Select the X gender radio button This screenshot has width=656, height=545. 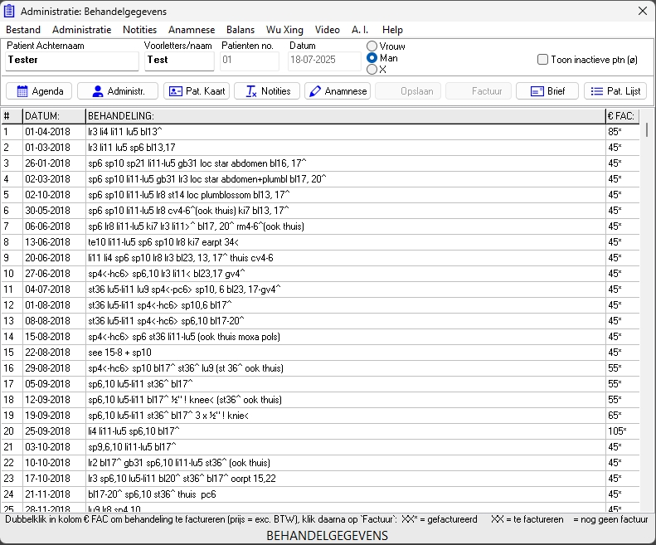372,70
